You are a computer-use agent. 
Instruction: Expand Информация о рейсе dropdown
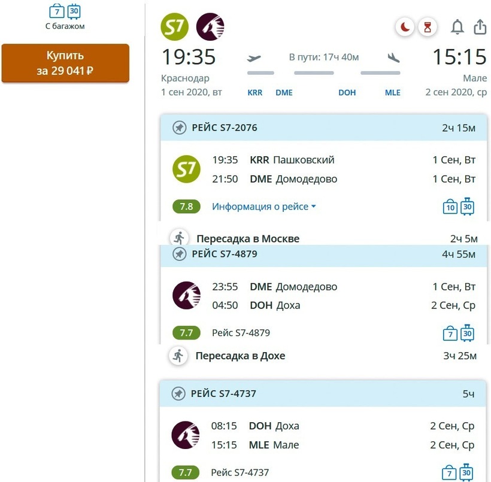[x=263, y=207]
